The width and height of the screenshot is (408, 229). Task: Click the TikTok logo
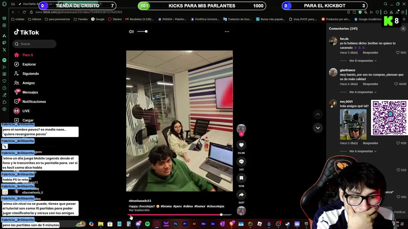tap(26, 32)
